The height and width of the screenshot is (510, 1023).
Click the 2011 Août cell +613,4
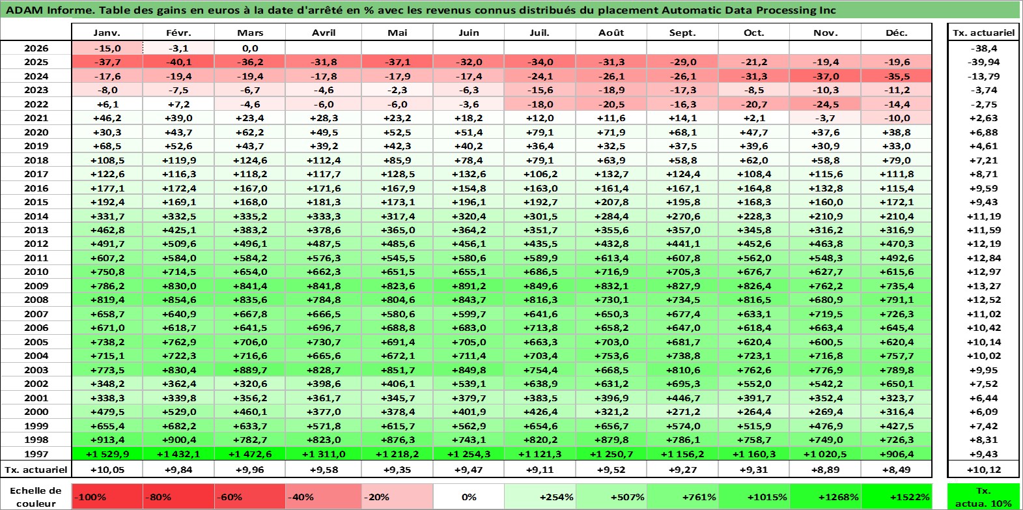pos(611,258)
